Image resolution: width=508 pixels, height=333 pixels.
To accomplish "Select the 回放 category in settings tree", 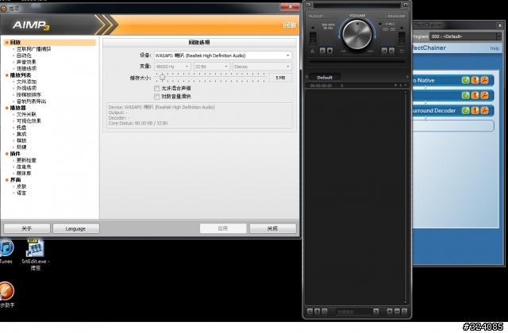I will [x=15, y=42].
